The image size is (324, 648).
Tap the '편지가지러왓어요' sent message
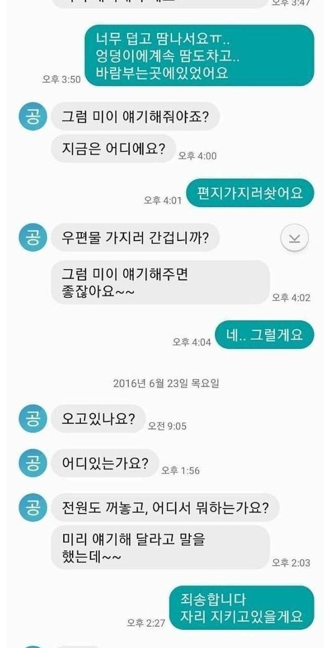click(250, 193)
